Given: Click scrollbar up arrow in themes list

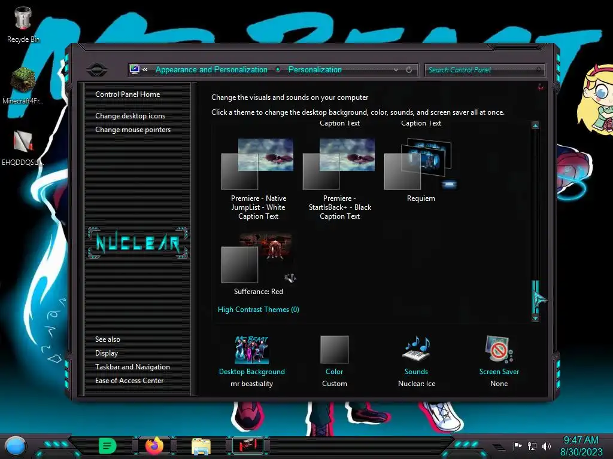Looking at the screenshot, I should coord(535,126).
